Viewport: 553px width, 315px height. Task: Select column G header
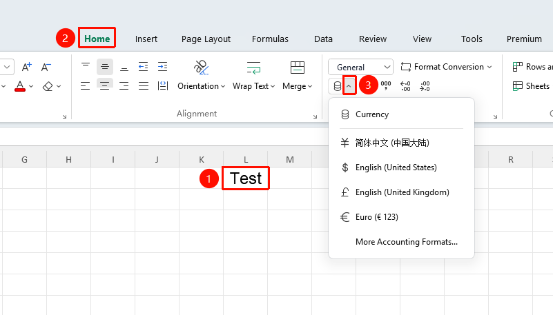[x=24, y=159]
